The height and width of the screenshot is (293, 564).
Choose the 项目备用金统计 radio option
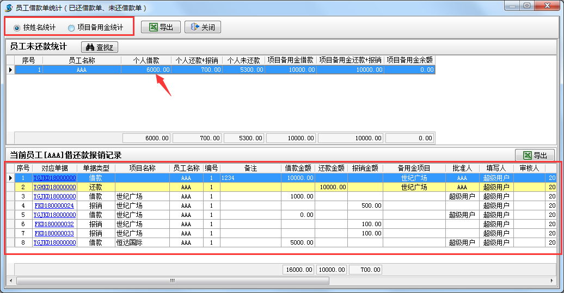(x=71, y=28)
